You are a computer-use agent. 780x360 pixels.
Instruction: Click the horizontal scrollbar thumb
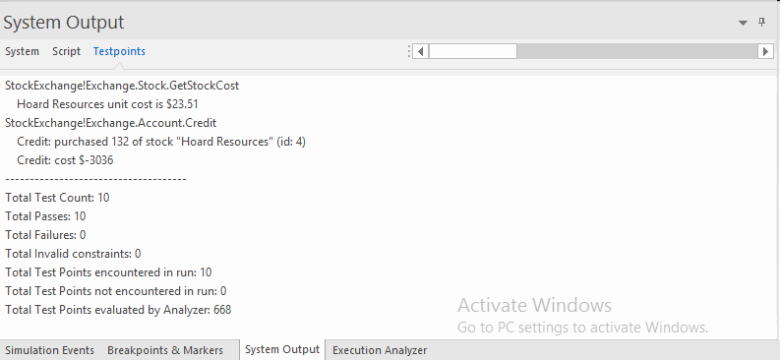(x=472, y=51)
